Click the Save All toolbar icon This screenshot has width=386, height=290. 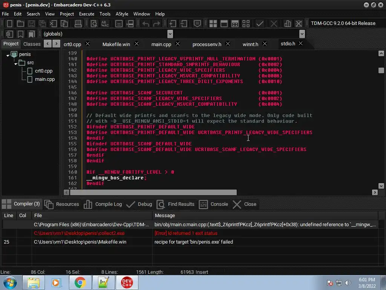[42, 24]
